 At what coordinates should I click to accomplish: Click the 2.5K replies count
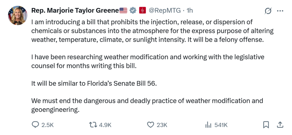click(48, 125)
